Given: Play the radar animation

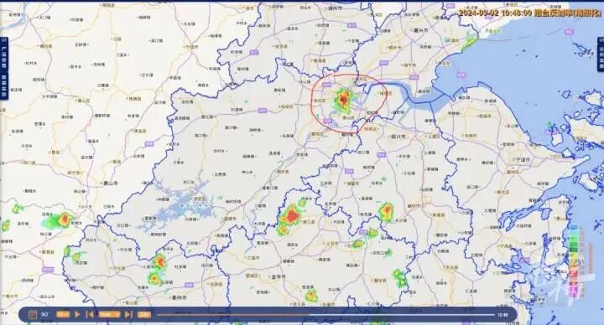Looking at the screenshot, I should point(77,315).
